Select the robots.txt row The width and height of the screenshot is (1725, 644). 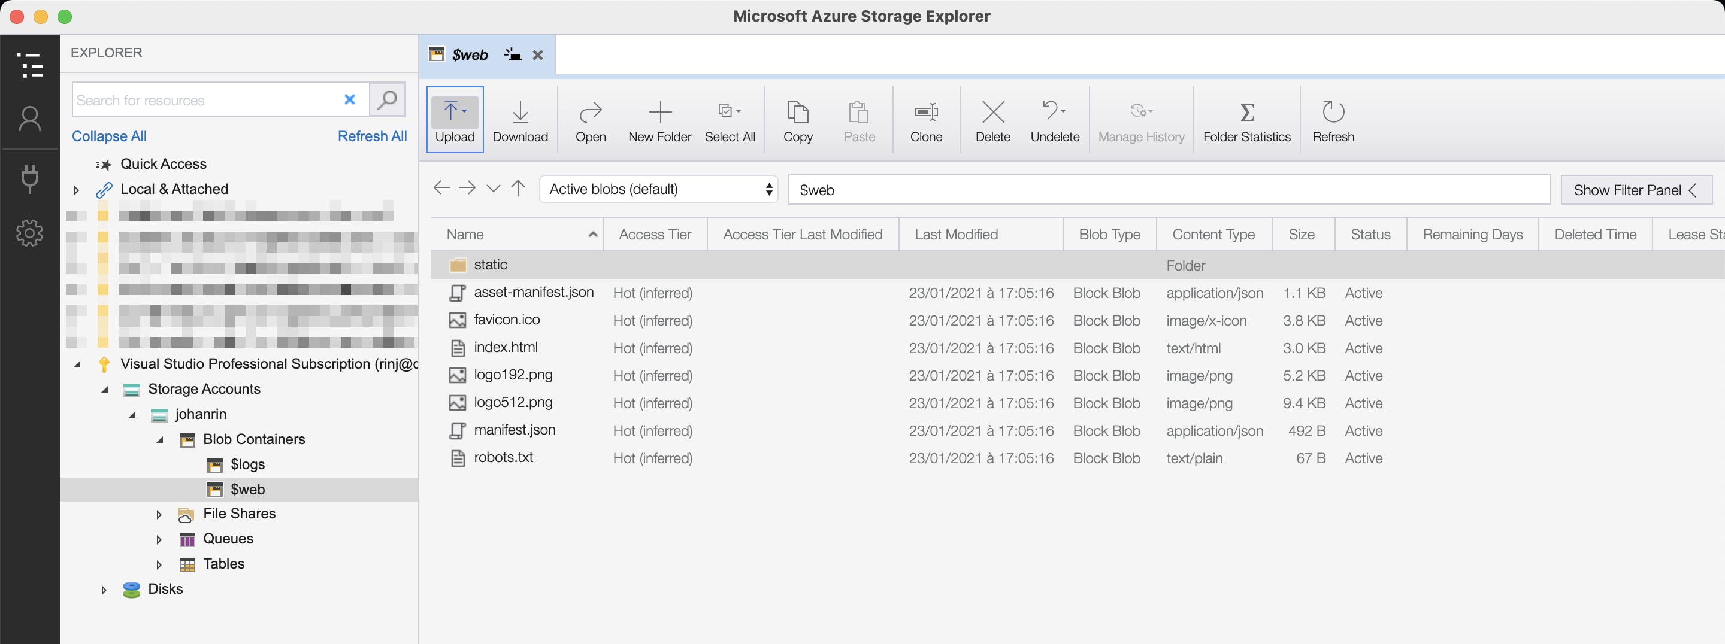tap(503, 458)
